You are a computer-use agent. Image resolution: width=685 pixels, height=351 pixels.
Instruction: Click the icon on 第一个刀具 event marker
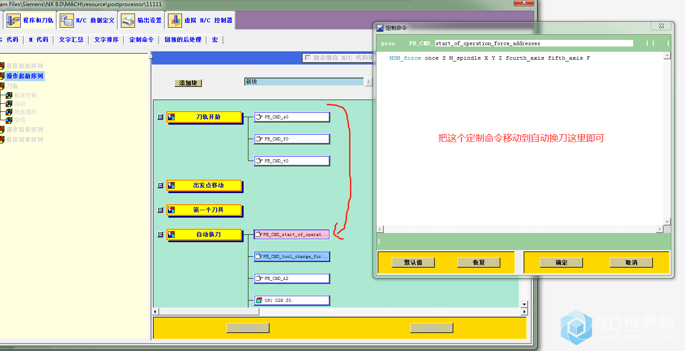[171, 210]
